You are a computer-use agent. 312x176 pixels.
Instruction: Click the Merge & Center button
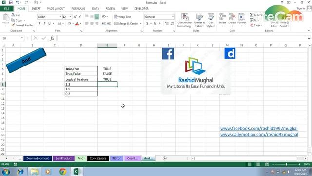click(126, 24)
